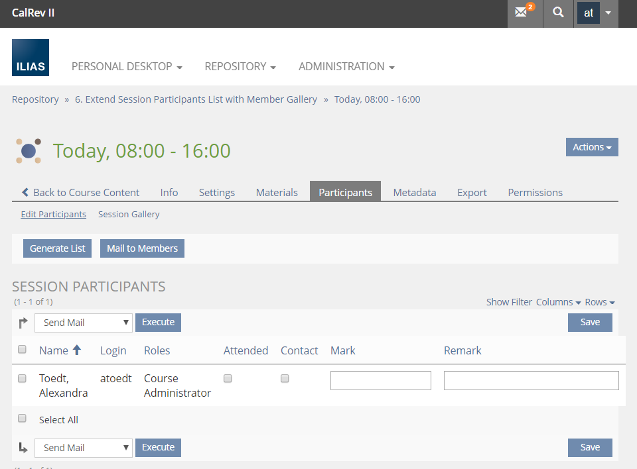Expand the Actions dropdown
Image resolution: width=637 pixels, height=469 pixels.
point(591,147)
